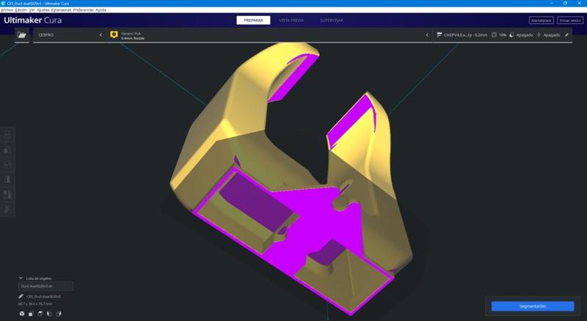
Task: Click the model dimensions text
Action: (x=35, y=304)
